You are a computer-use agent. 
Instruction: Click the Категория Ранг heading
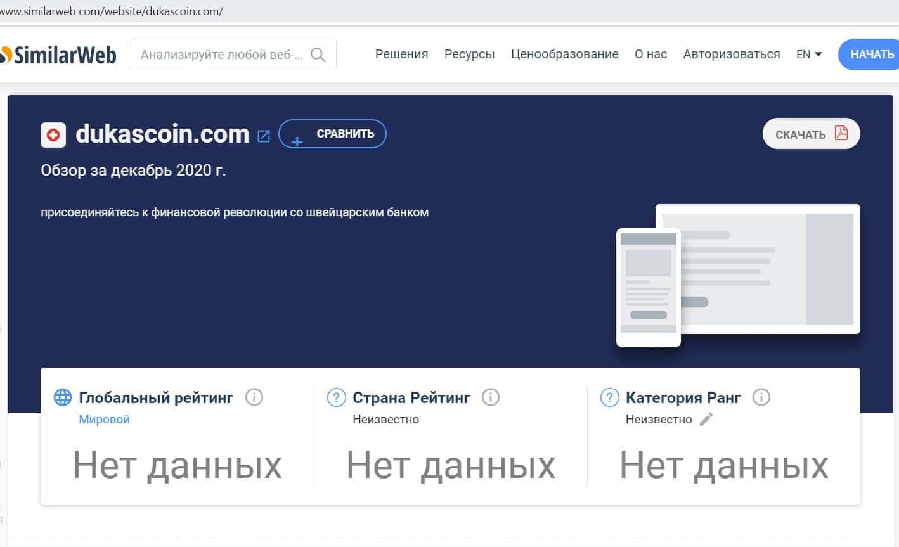pos(683,397)
